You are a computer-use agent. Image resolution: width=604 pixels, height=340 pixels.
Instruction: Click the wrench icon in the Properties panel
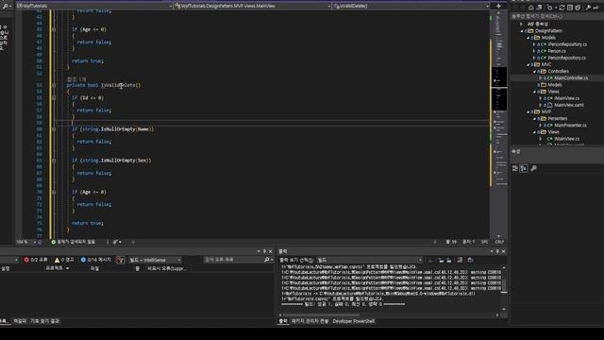coord(533,168)
